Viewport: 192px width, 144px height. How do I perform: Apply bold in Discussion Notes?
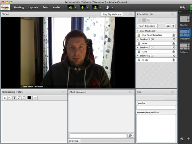pyautogui.click(x=15, y=98)
